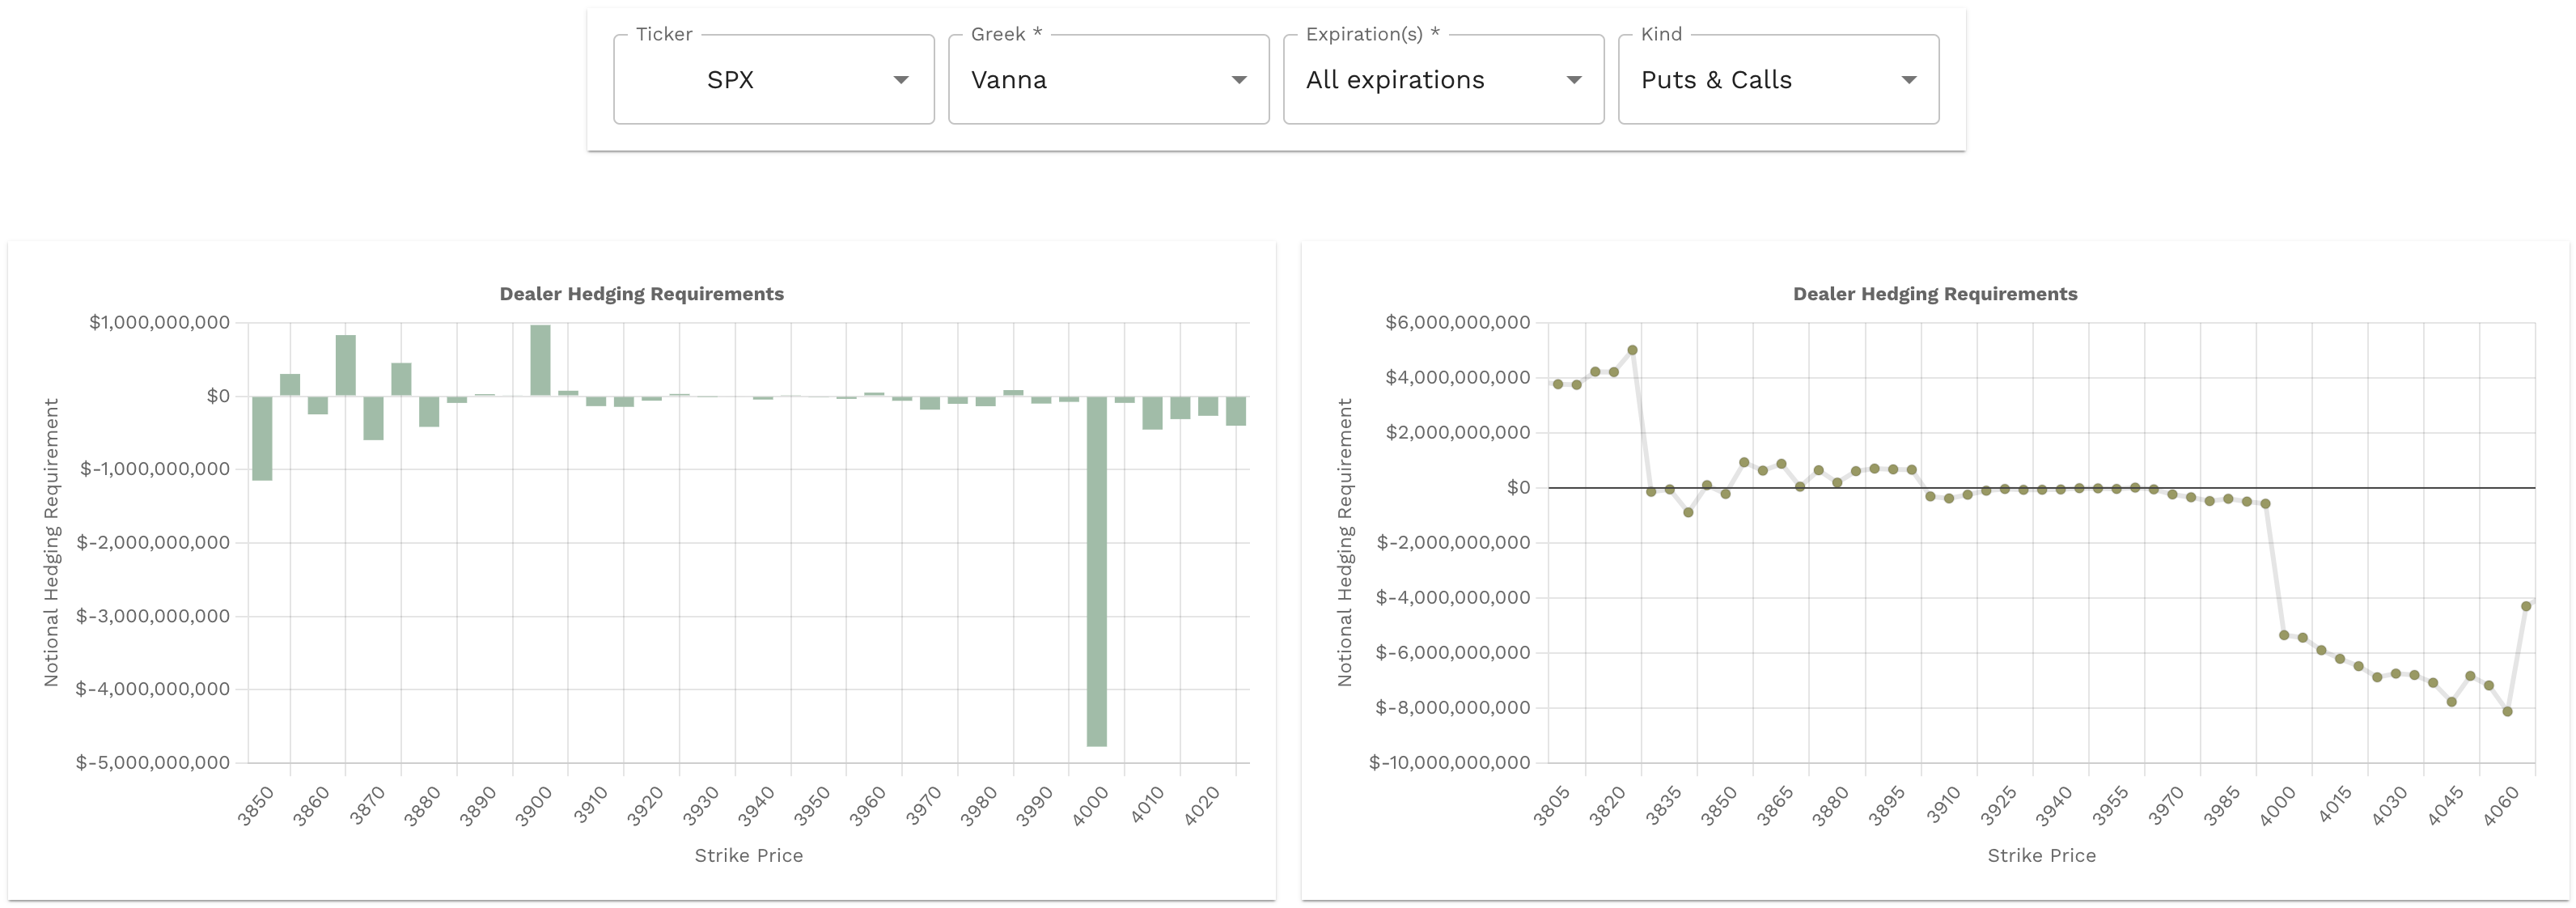
Task: Click the lowest data point on line chart
Action: click(x=2507, y=712)
